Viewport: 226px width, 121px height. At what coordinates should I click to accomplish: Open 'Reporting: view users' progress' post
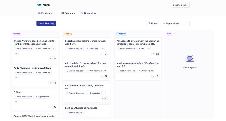[85, 42]
